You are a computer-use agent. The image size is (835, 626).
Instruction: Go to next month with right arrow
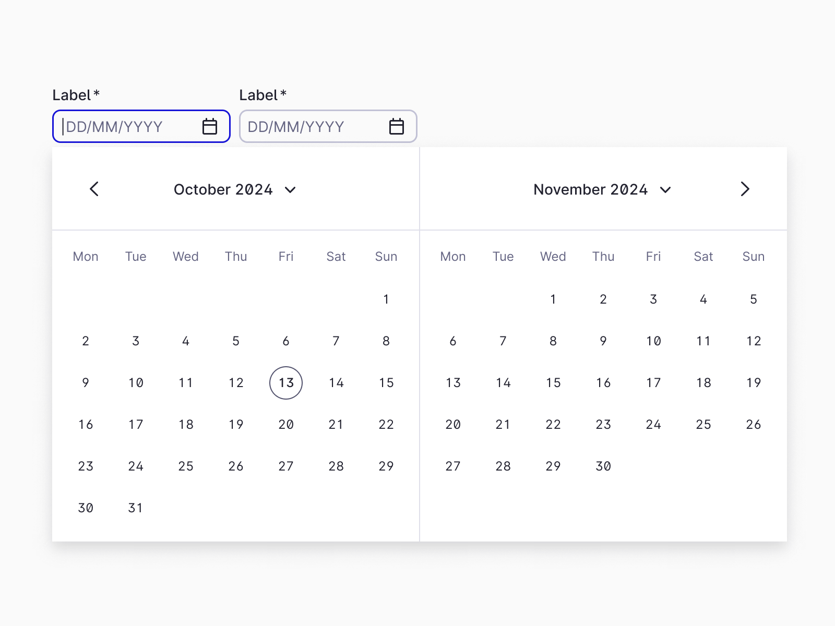745,189
